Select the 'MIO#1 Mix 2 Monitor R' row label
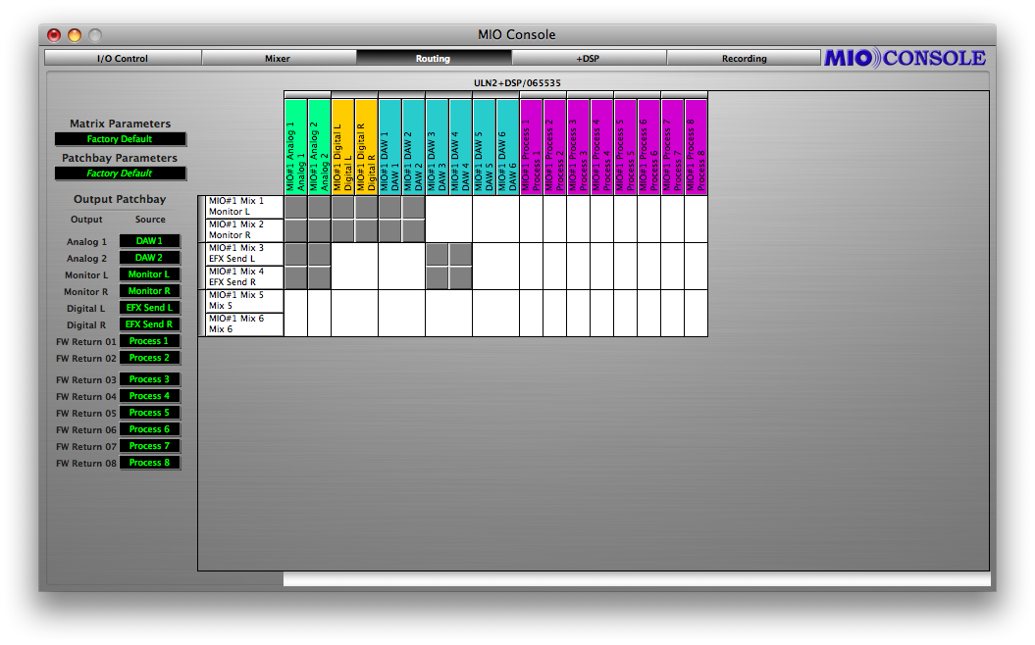The image size is (1035, 645). pyautogui.click(x=244, y=230)
